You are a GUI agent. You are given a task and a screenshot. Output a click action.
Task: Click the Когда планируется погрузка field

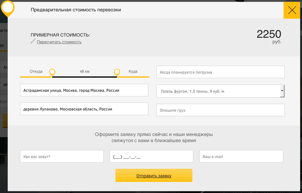click(220, 72)
